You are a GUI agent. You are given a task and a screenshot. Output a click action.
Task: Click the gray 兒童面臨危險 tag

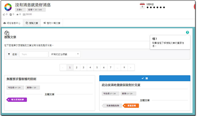(112, 106)
